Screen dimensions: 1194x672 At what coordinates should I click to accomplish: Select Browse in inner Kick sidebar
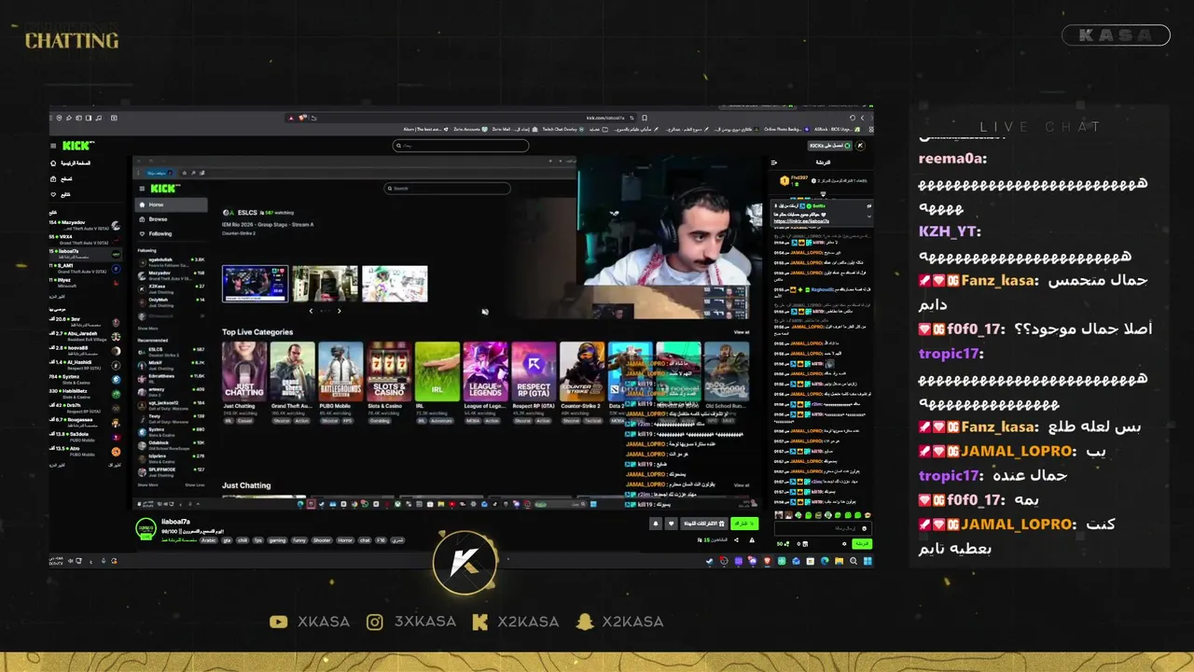[171, 219]
